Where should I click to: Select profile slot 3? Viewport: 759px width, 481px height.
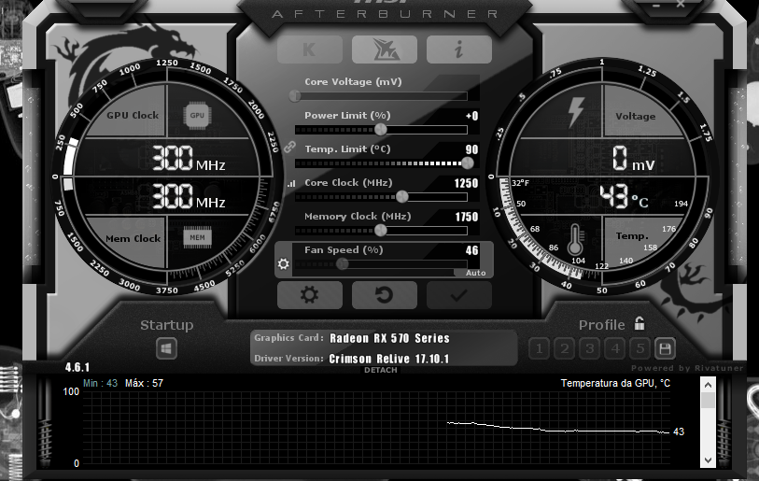(590, 348)
